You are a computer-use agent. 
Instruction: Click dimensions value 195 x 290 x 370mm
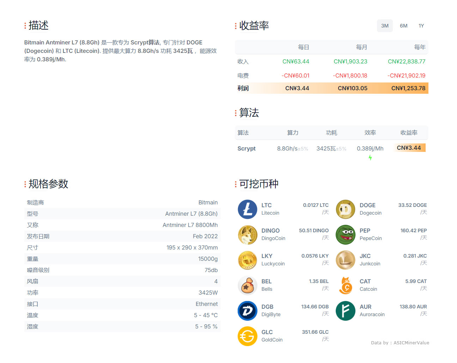pyautogui.click(x=192, y=248)
